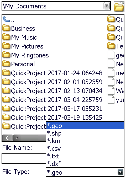Click the blank file icon beside 'yur'
126x182 pixels.
[x=111, y=99]
